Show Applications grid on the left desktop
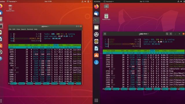Viewport: 185px width, 104px height. 1,101
